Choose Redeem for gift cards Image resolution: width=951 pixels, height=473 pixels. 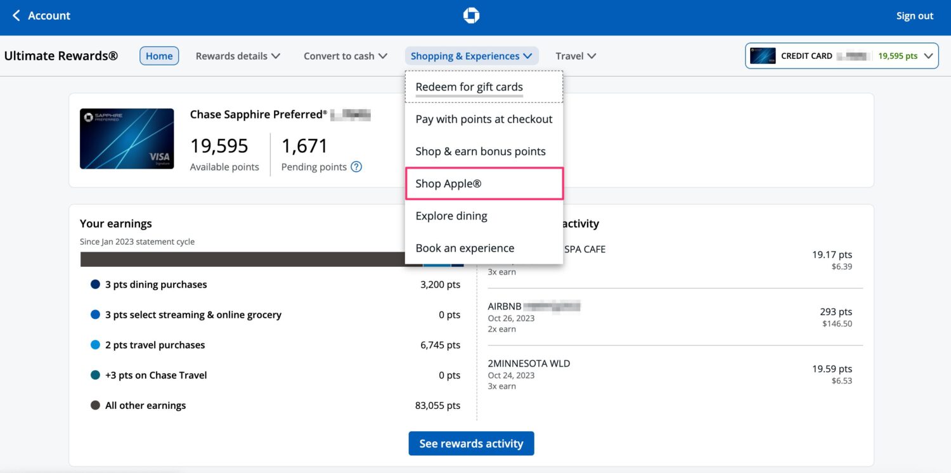tap(469, 86)
